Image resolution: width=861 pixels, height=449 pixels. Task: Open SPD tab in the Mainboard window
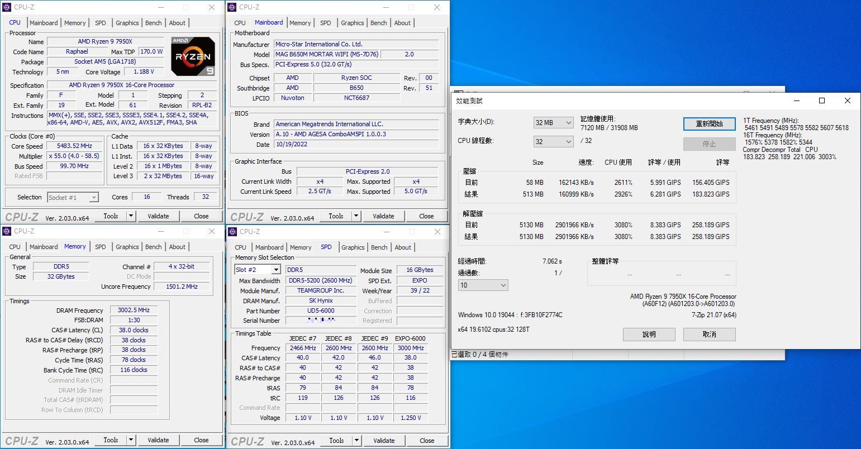pyautogui.click(x=326, y=23)
